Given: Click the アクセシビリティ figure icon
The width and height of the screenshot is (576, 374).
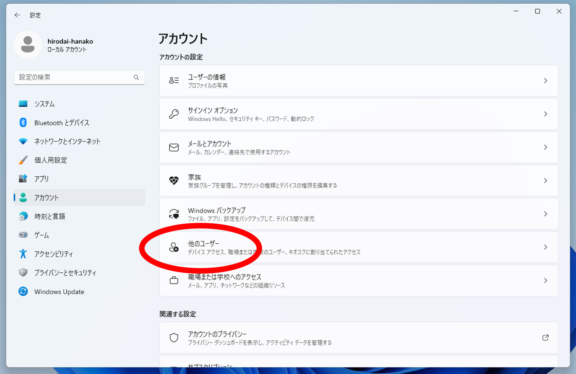Looking at the screenshot, I should (23, 254).
